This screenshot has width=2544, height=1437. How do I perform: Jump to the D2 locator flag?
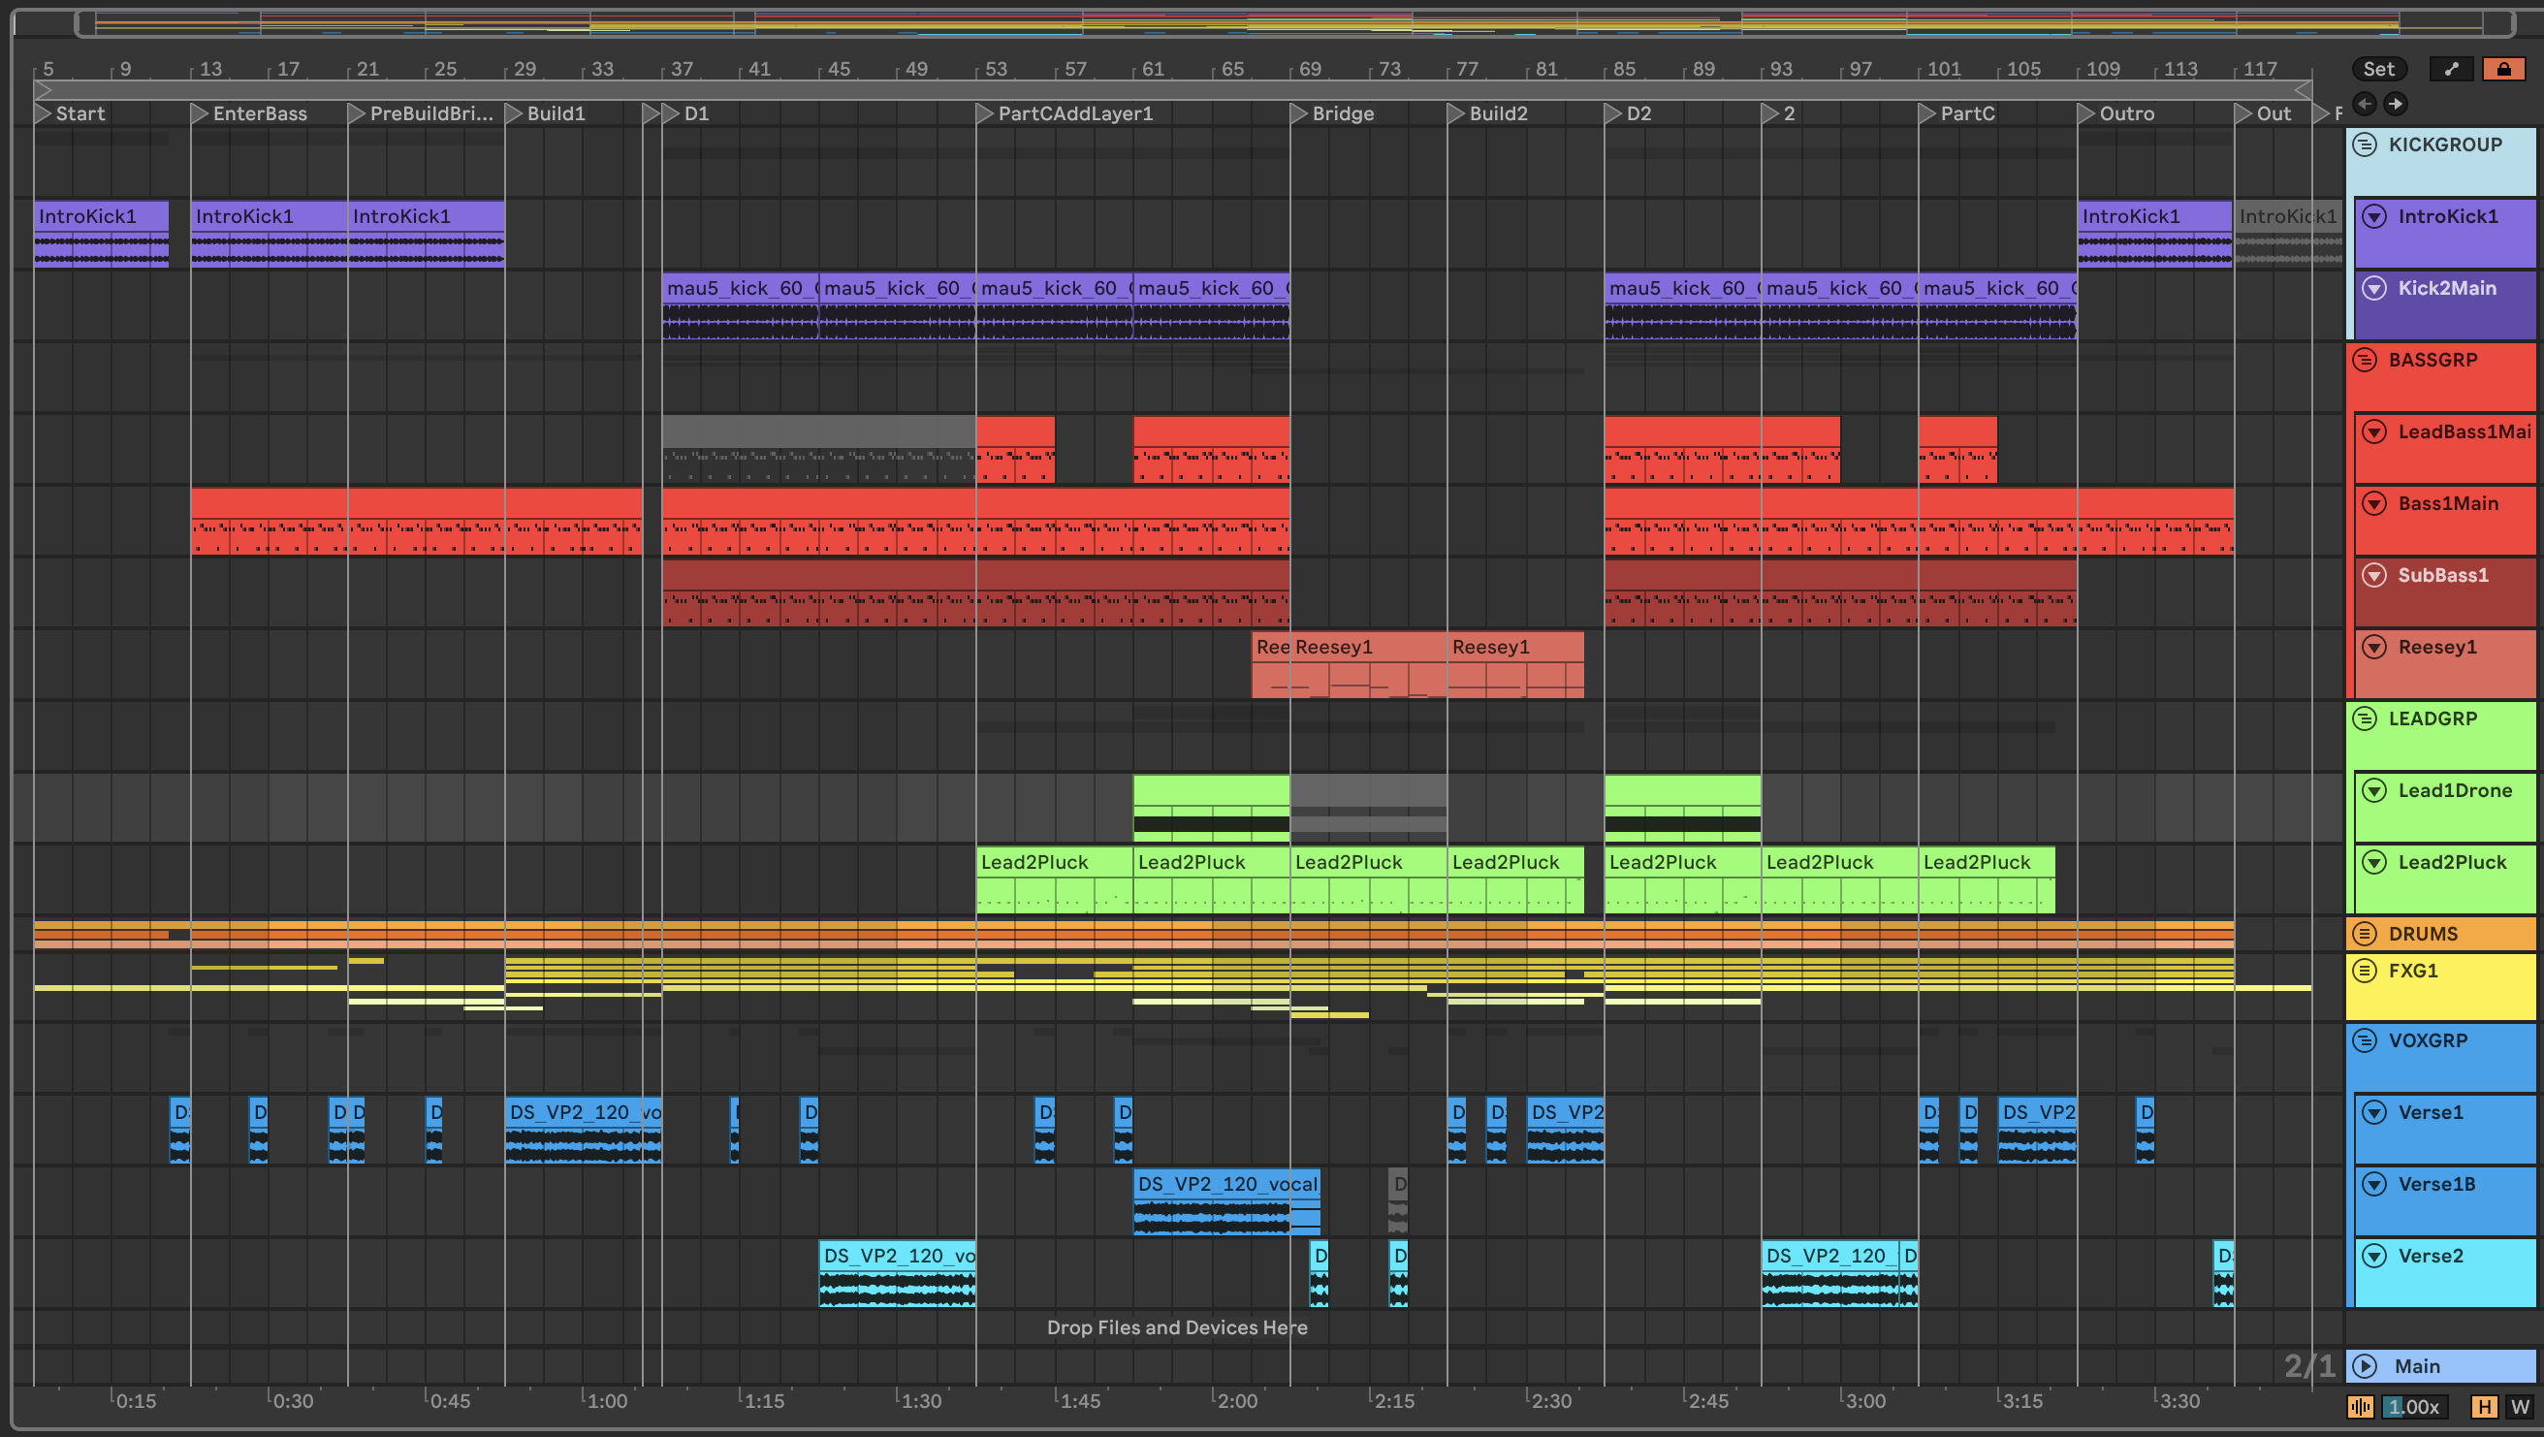(1612, 113)
